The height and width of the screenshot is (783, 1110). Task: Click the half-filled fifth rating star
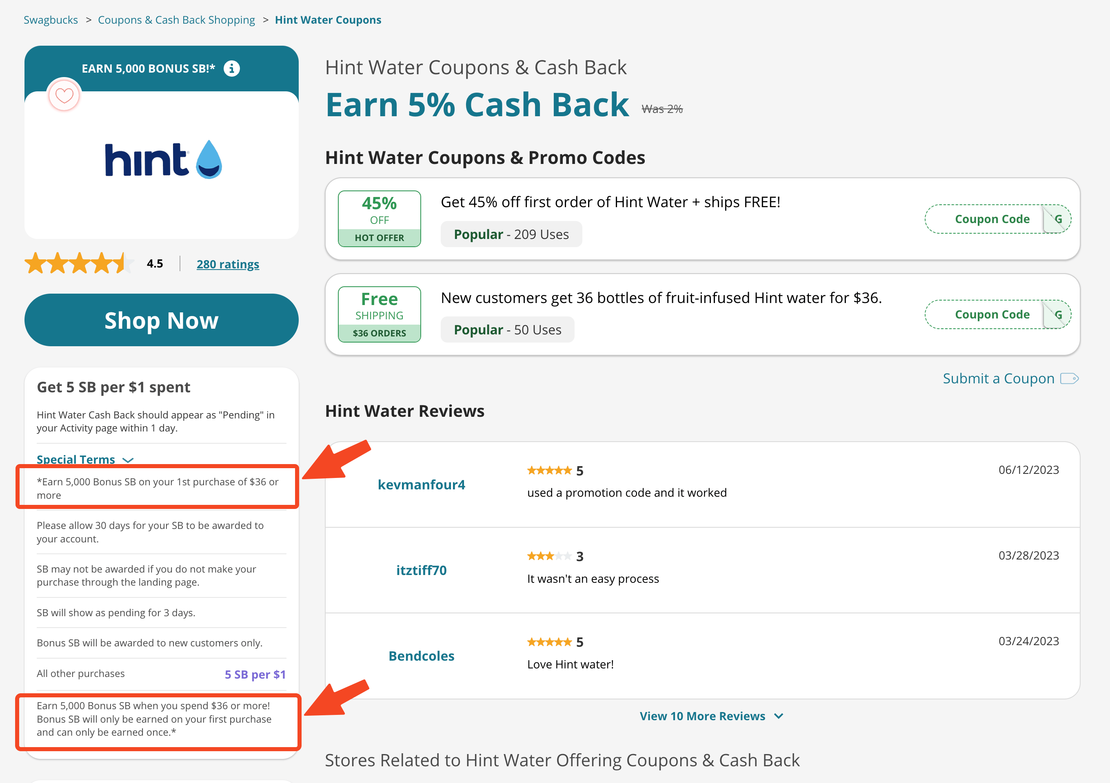pyautogui.click(x=124, y=263)
